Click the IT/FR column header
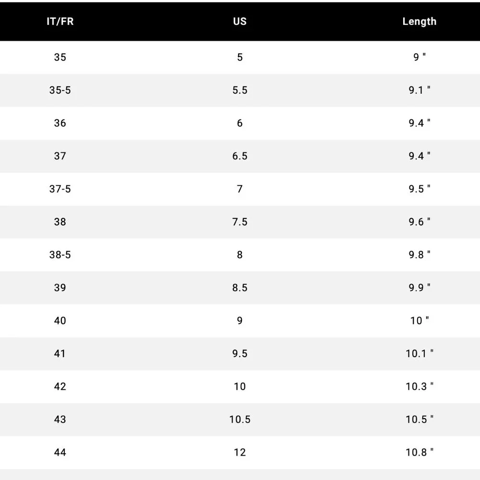The width and height of the screenshot is (480, 480). tap(60, 22)
